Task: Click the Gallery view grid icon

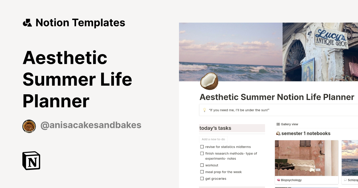Action: [x=278, y=124]
